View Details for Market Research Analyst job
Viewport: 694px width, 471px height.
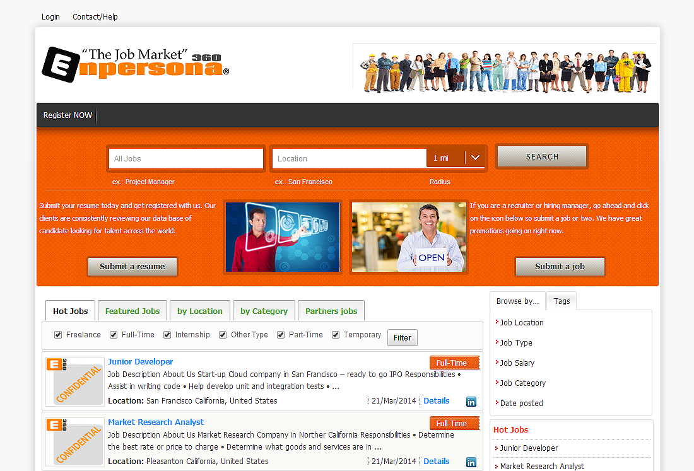pos(437,462)
